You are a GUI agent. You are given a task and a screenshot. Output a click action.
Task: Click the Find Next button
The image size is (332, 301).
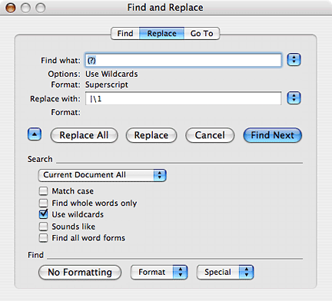click(x=272, y=135)
